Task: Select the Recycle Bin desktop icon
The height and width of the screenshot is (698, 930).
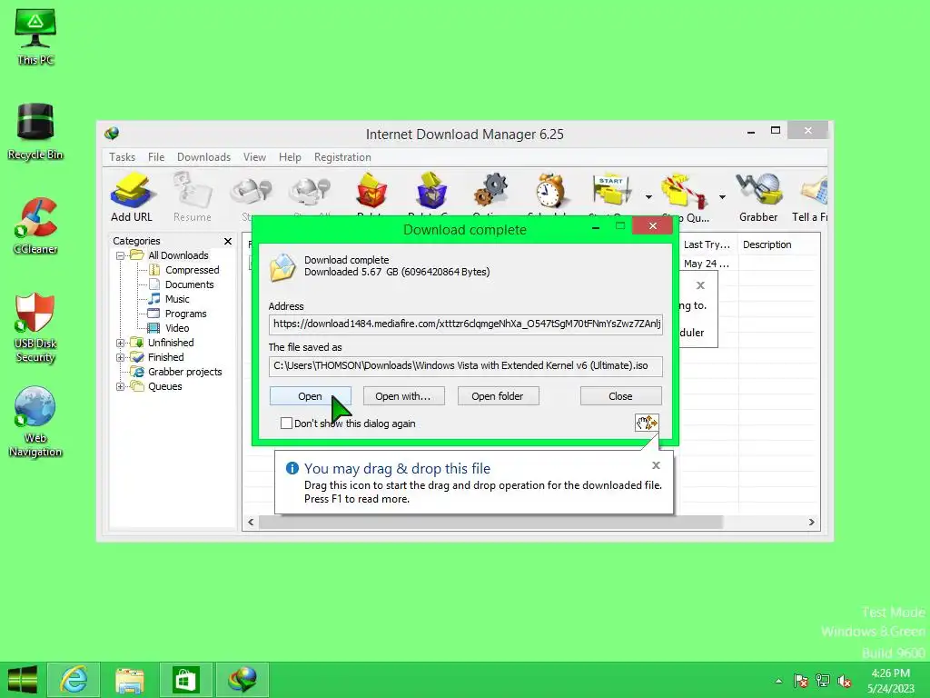Action: tap(35, 132)
